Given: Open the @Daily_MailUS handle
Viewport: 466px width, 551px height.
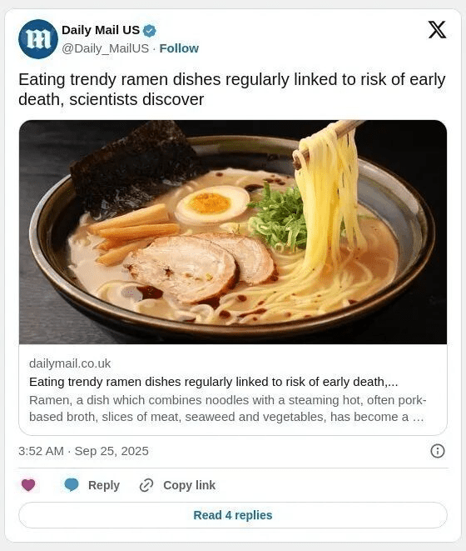Looking at the screenshot, I should point(106,48).
